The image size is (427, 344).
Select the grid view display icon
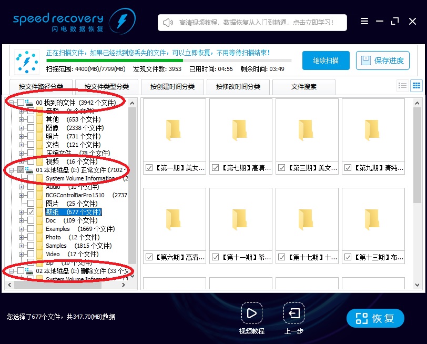pos(417,85)
